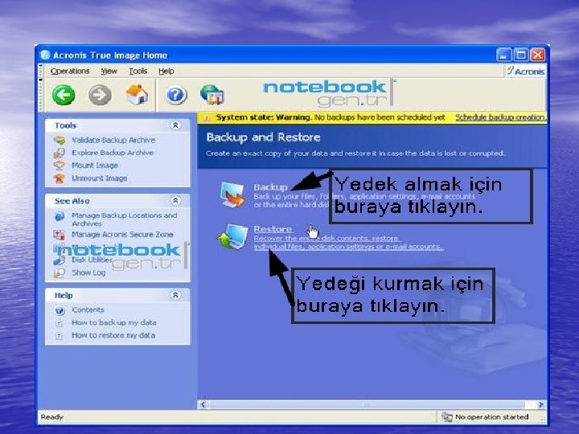
Task: Click the horizontal scrollbar right arrow
Action: [541, 405]
